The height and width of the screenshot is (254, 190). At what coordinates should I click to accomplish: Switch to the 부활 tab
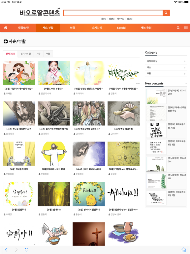[x=48, y=54]
